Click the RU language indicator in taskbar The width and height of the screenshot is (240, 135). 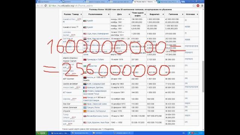click(184, 133)
